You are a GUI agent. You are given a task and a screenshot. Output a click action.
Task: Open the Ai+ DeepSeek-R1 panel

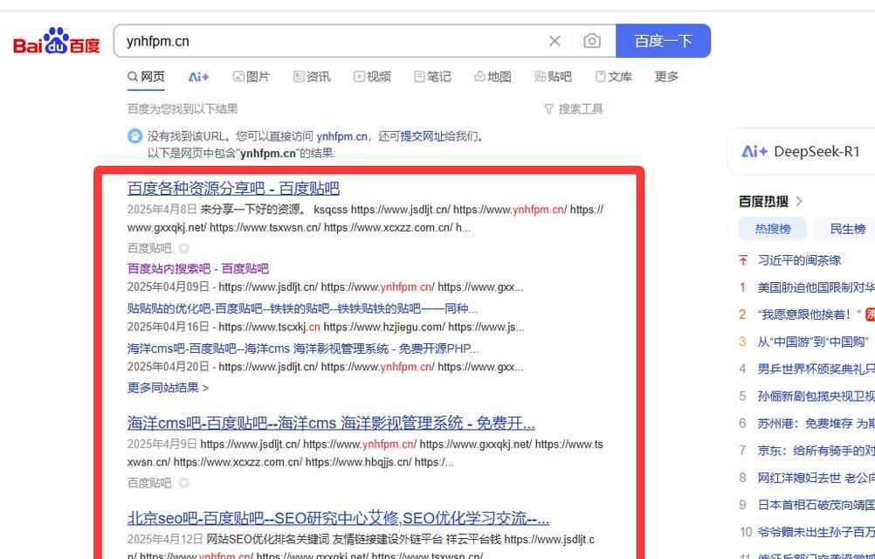(x=801, y=151)
